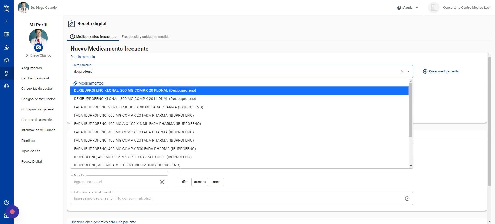The image size is (495, 224).
Task: Click Dr. Diego Obando header avatar
Action: click(x=23, y=7)
